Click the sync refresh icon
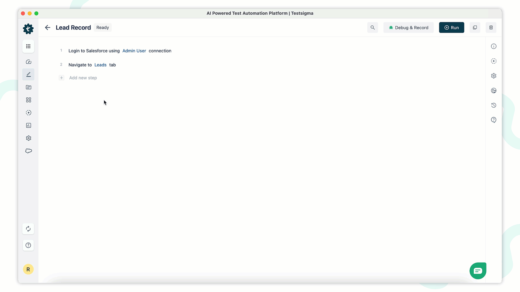 (28, 229)
